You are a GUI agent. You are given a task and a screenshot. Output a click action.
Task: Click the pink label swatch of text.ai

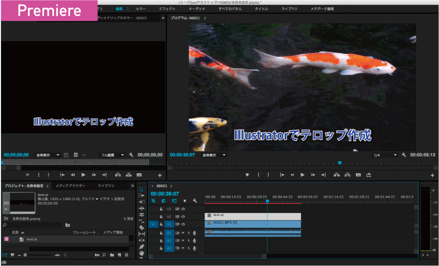(6, 239)
